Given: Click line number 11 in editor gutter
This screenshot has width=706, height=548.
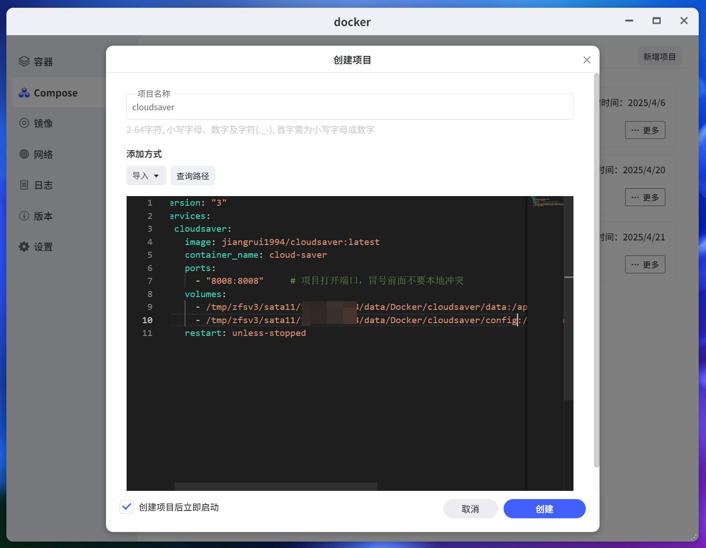Looking at the screenshot, I should [x=147, y=333].
